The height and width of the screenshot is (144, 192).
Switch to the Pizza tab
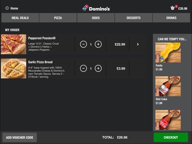(x=58, y=18)
